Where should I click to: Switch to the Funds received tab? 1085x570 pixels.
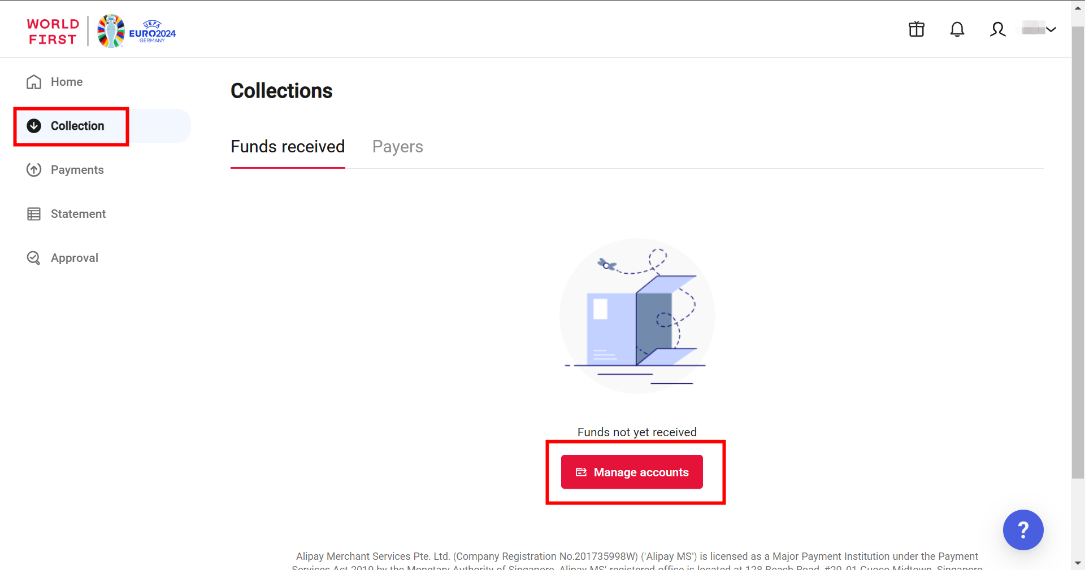(288, 147)
